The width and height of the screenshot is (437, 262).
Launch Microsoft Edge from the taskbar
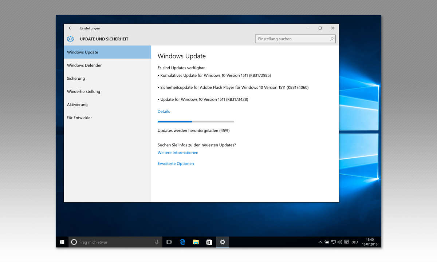(182, 242)
